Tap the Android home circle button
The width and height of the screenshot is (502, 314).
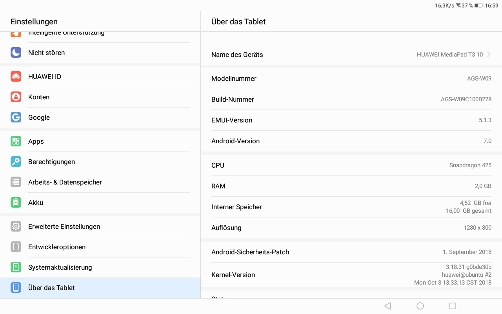[x=420, y=306]
